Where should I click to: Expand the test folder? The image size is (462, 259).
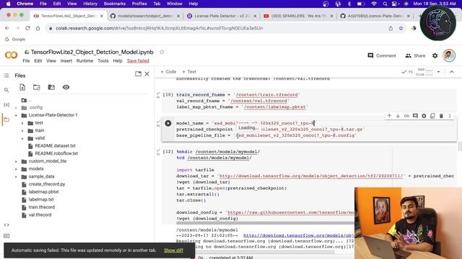point(22,123)
